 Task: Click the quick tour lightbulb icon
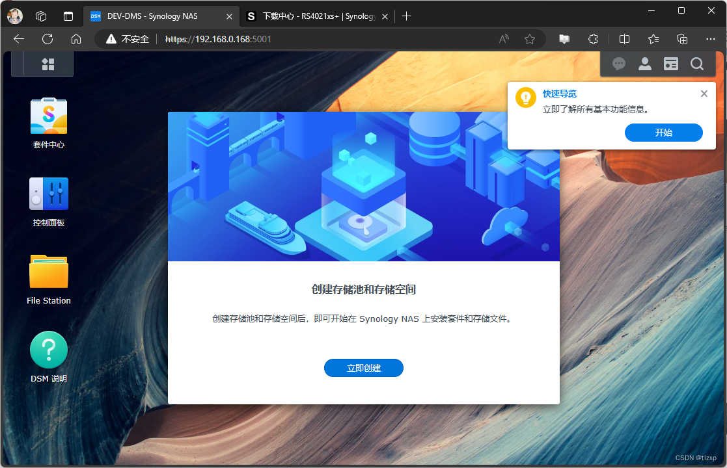click(x=526, y=97)
